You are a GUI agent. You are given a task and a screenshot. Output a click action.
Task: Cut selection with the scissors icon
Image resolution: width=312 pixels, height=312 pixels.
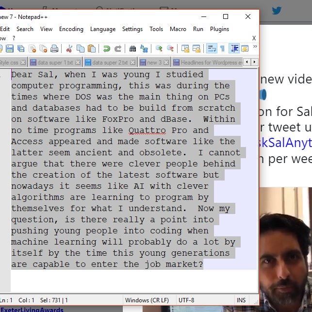point(69,49)
